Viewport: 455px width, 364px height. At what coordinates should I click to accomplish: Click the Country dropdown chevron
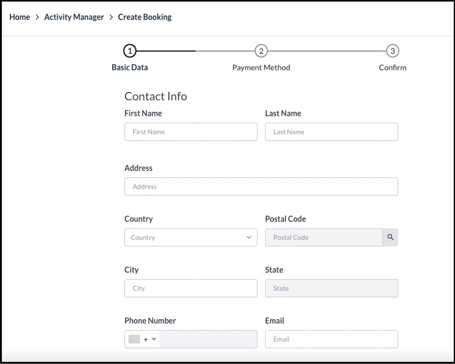[x=249, y=237]
